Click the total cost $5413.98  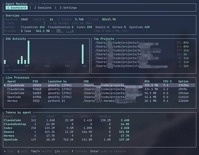tap(109, 19)
